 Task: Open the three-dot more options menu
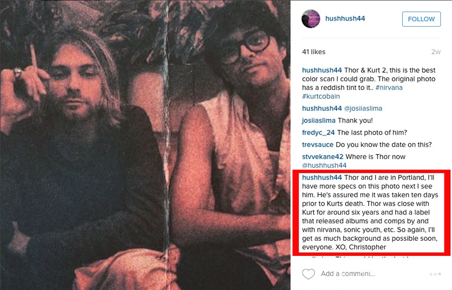pos(435,274)
